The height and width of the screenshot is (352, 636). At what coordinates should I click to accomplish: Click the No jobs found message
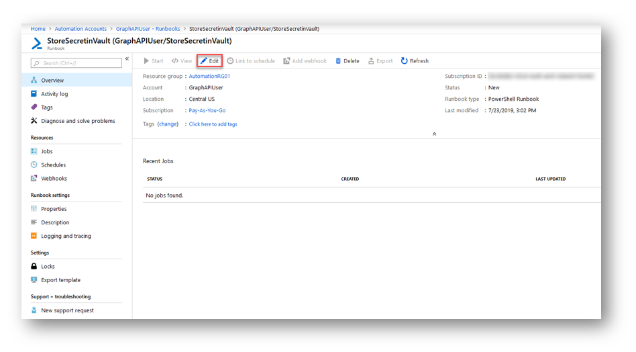click(x=164, y=195)
